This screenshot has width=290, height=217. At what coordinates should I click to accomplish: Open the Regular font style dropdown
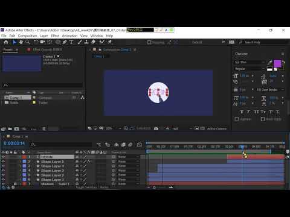250,69
